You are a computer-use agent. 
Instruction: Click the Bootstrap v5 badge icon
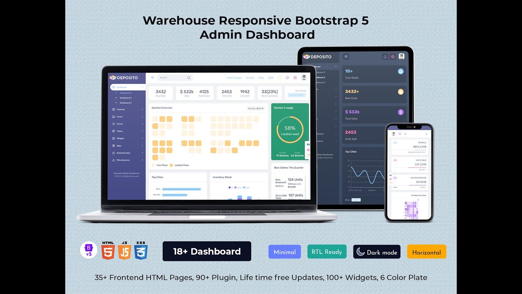(x=88, y=250)
